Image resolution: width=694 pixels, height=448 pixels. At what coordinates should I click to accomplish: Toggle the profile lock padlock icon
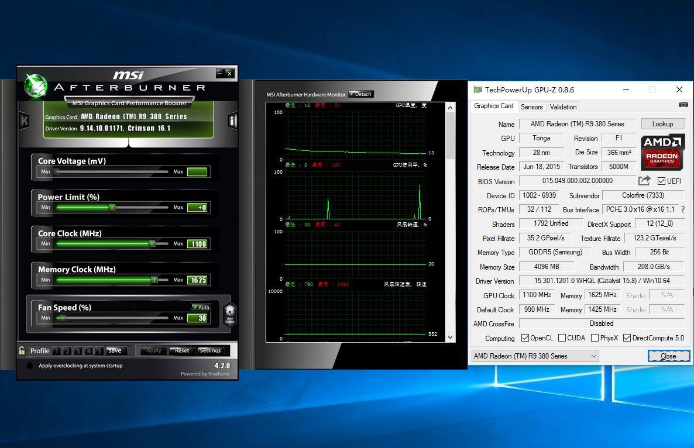click(x=22, y=350)
